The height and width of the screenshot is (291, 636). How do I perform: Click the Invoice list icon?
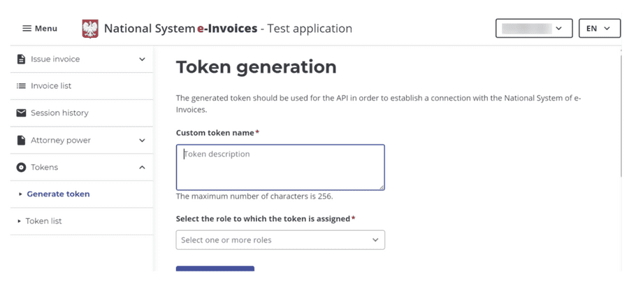tap(21, 86)
